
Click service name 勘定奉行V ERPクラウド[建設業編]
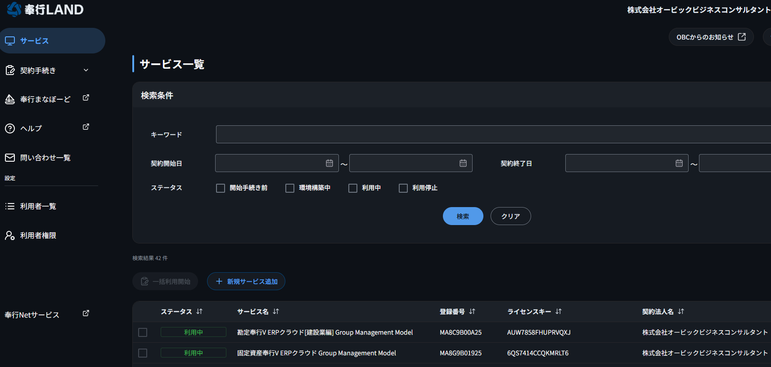tap(325, 332)
